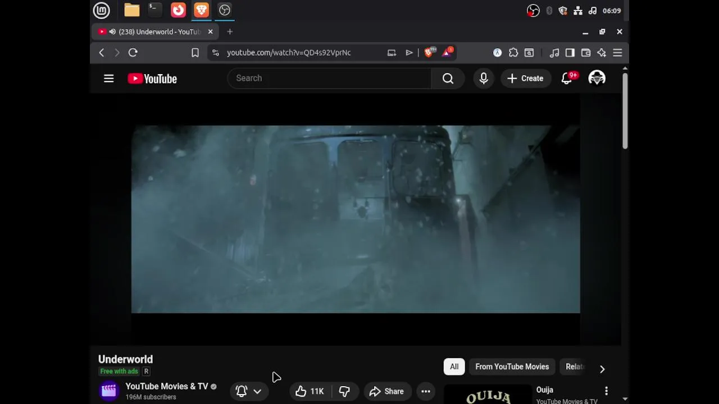
Task: Open more actions three-dot menu
Action: (x=426, y=392)
